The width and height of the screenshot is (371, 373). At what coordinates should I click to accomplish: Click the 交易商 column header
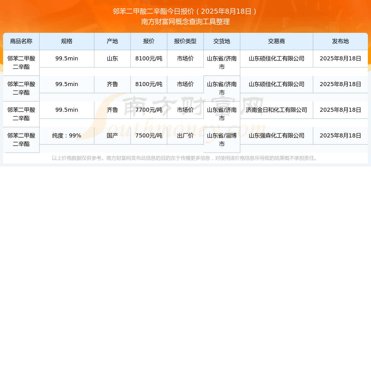point(276,41)
